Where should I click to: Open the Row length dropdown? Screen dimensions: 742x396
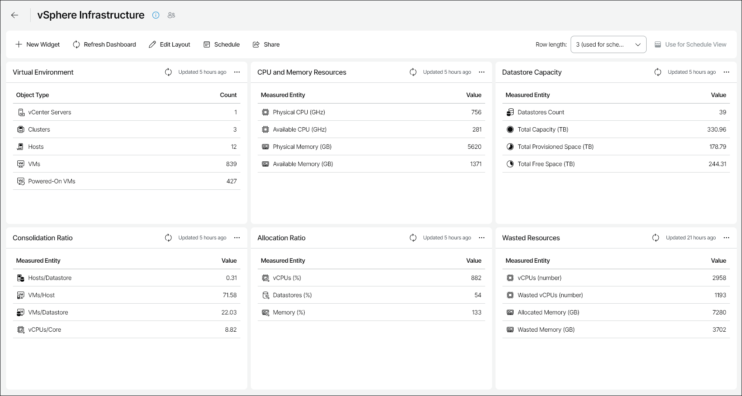[x=608, y=44]
